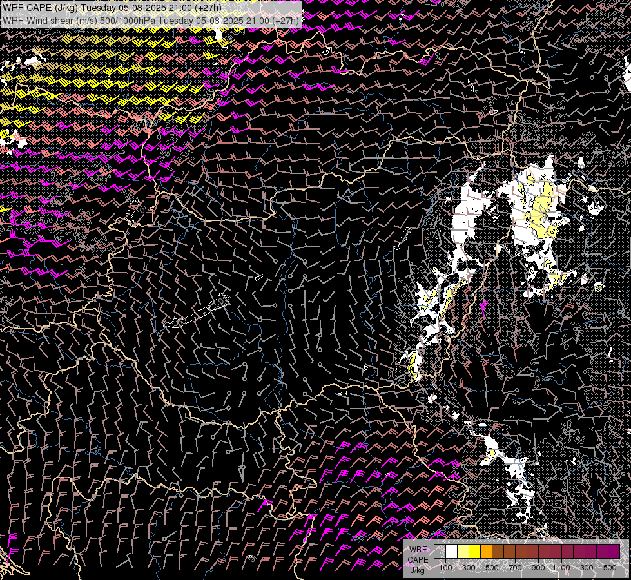The height and width of the screenshot is (580, 631).
Task: Click the J/kg unit label in legend
Action: click(418, 570)
